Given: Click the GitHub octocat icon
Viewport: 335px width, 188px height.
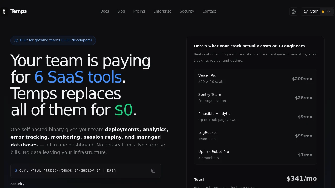Looking at the screenshot, I should click(306, 11).
